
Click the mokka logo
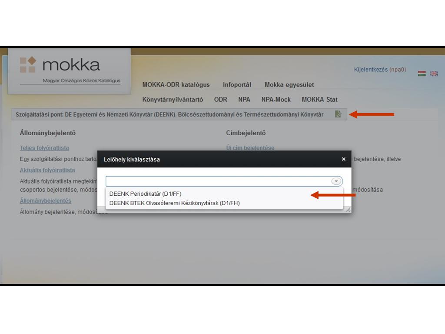pos(70,70)
